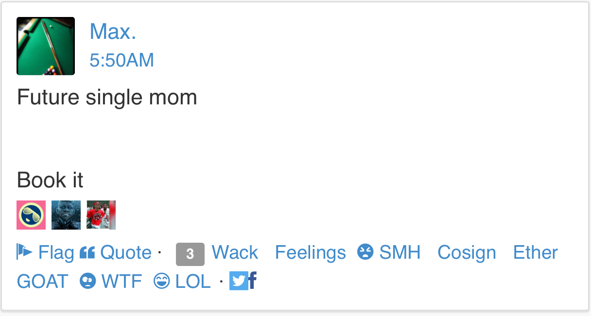Click the Flag icon

[x=24, y=252]
